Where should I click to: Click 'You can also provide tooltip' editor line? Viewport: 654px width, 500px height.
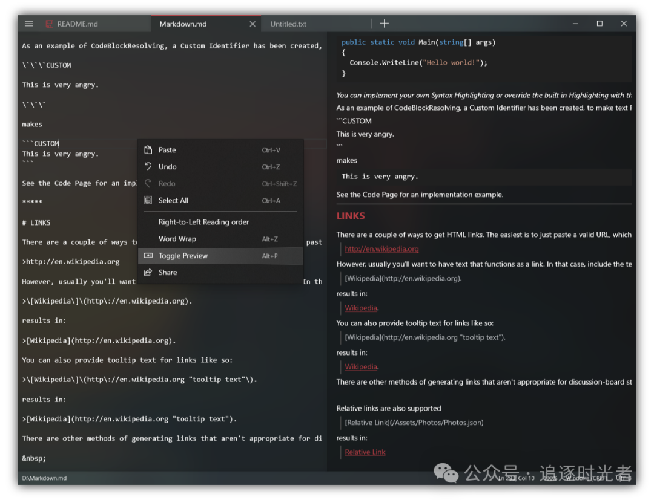127,360
